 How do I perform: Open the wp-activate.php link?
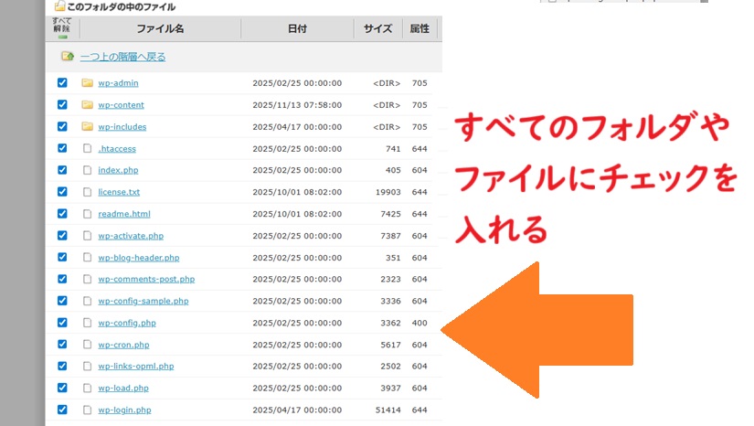pyautogui.click(x=131, y=236)
